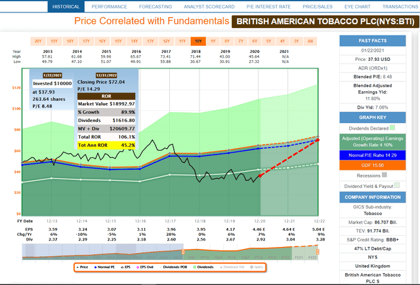Click the 'S&P Credit Rating: BBB+' entry
Image resolution: width=420 pixels, height=285 pixels.
click(372, 240)
